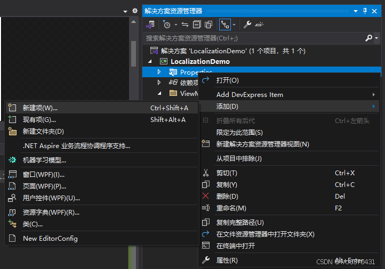Click the class icon beside 类(C)...

[x=12, y=224]
